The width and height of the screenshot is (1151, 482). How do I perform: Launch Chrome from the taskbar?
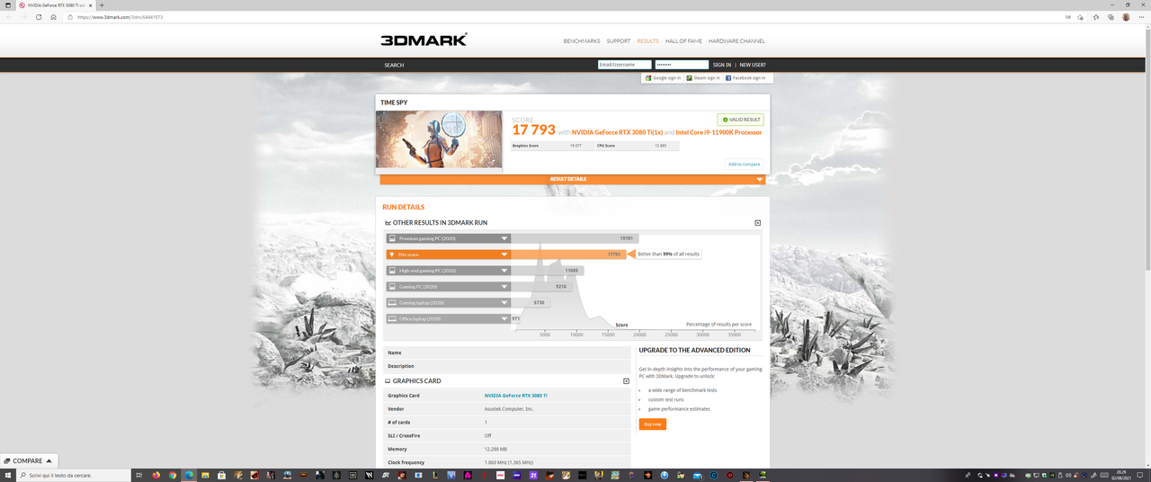(172, 475)
